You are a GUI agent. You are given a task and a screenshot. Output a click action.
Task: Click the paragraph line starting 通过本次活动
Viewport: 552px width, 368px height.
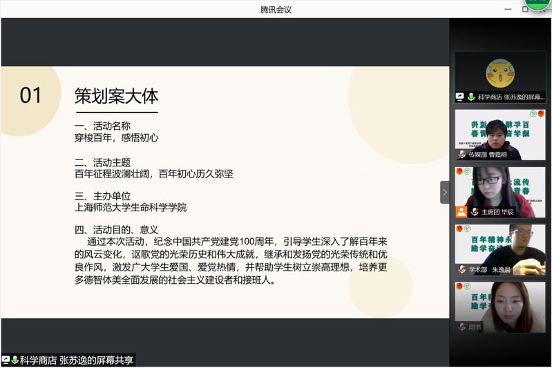[x=237, y=242]
